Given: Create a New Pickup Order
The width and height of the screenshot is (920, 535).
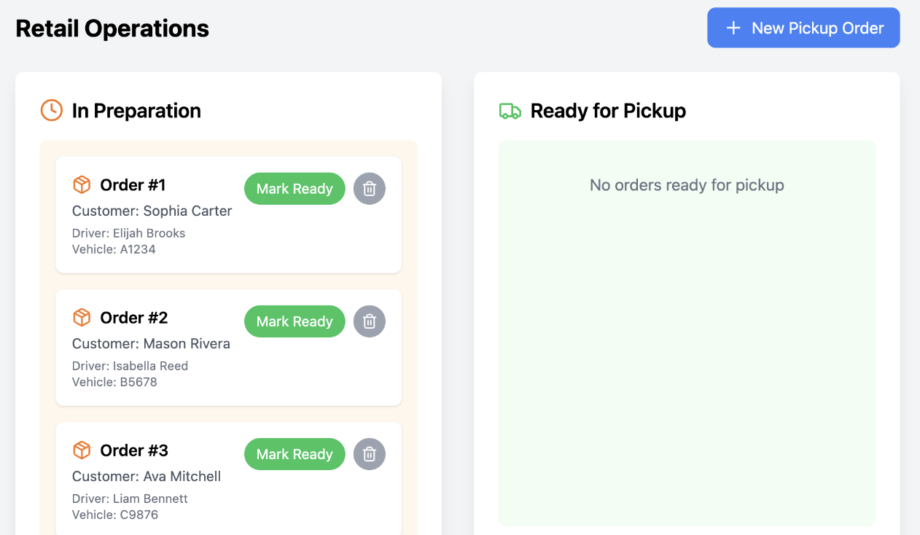Looking at the screenshot, I should click(x=803, y=28).
